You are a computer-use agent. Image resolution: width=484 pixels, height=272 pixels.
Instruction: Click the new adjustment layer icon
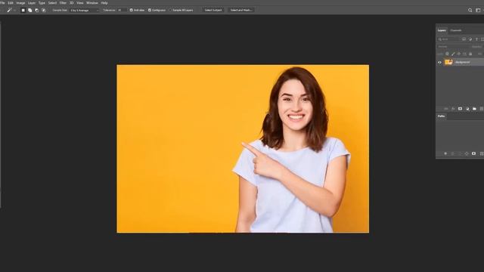467,109
